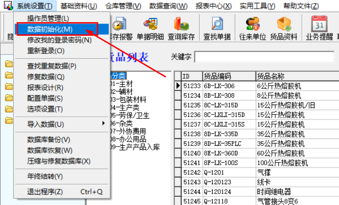The width and height of the screenshot is (339, 205).
Task: Open 报表设计(R) from menu
Action: point(62,88)
